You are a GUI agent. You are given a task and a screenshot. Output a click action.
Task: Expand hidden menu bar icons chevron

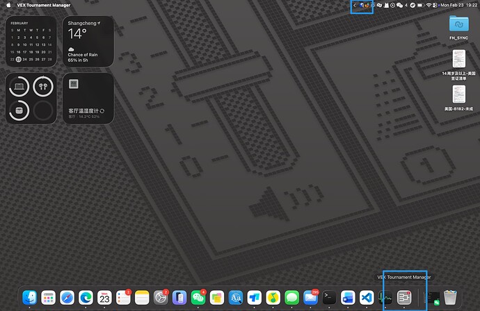click(x=355, y=5)
